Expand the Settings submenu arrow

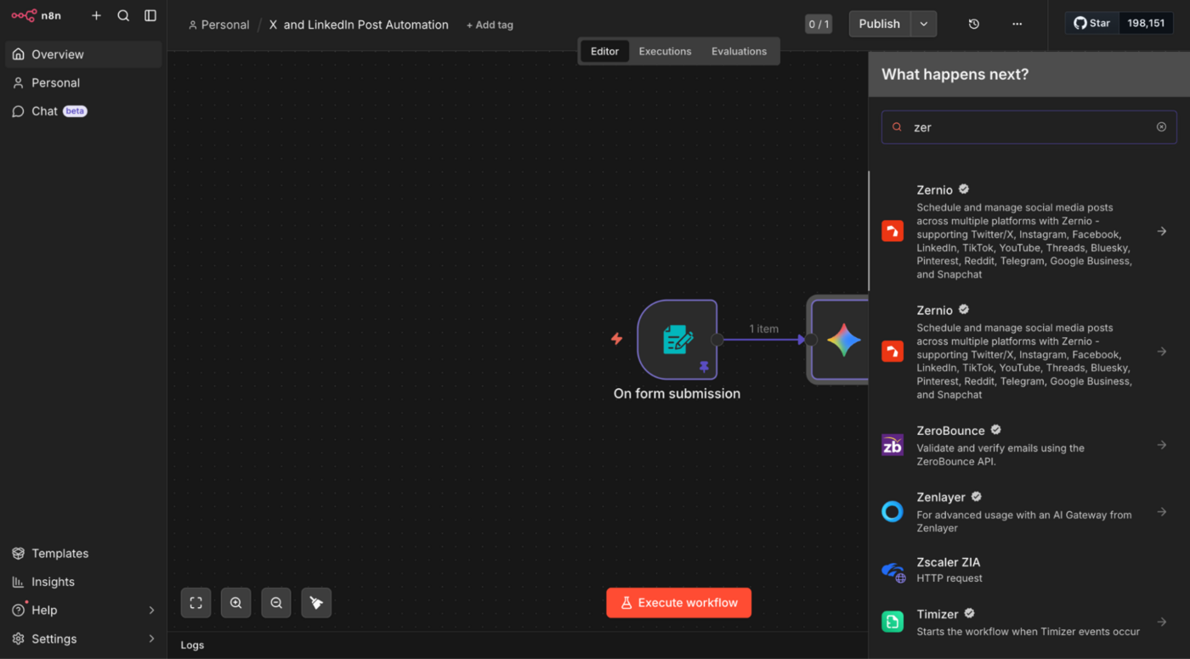click(151, 639)
